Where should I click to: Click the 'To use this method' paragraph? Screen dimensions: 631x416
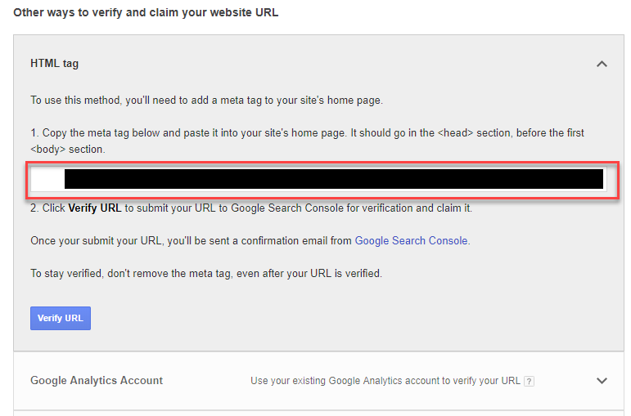[x=206, y=100]
